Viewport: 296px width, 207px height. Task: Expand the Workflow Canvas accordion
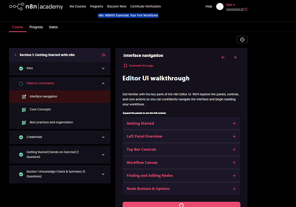tap(181, 163)
